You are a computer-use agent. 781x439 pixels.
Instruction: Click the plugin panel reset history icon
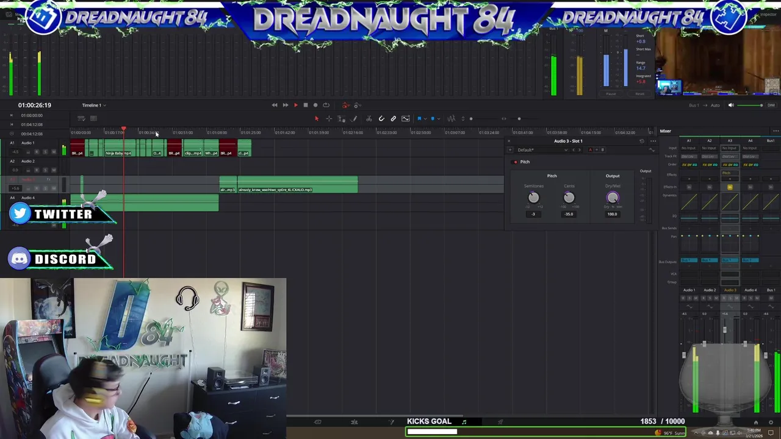pyautogui.click(x=642, y=141)
